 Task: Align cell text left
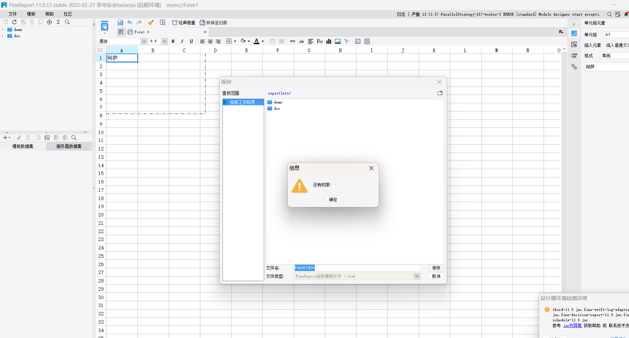(x=202, y=41)
